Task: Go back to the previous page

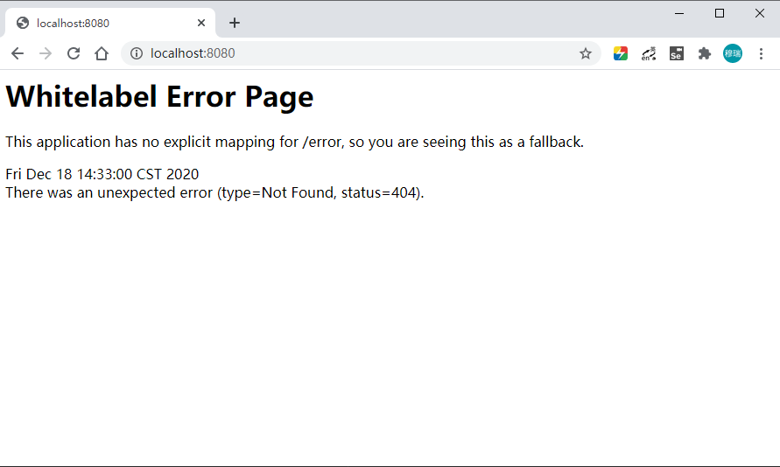Action: pos(18,53)
